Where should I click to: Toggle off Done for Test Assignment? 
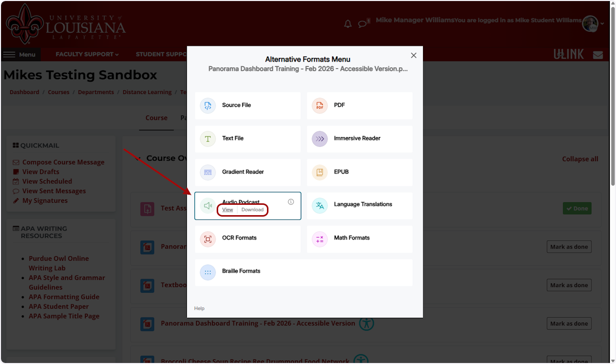pyautogui.click(x=577, y=208)
